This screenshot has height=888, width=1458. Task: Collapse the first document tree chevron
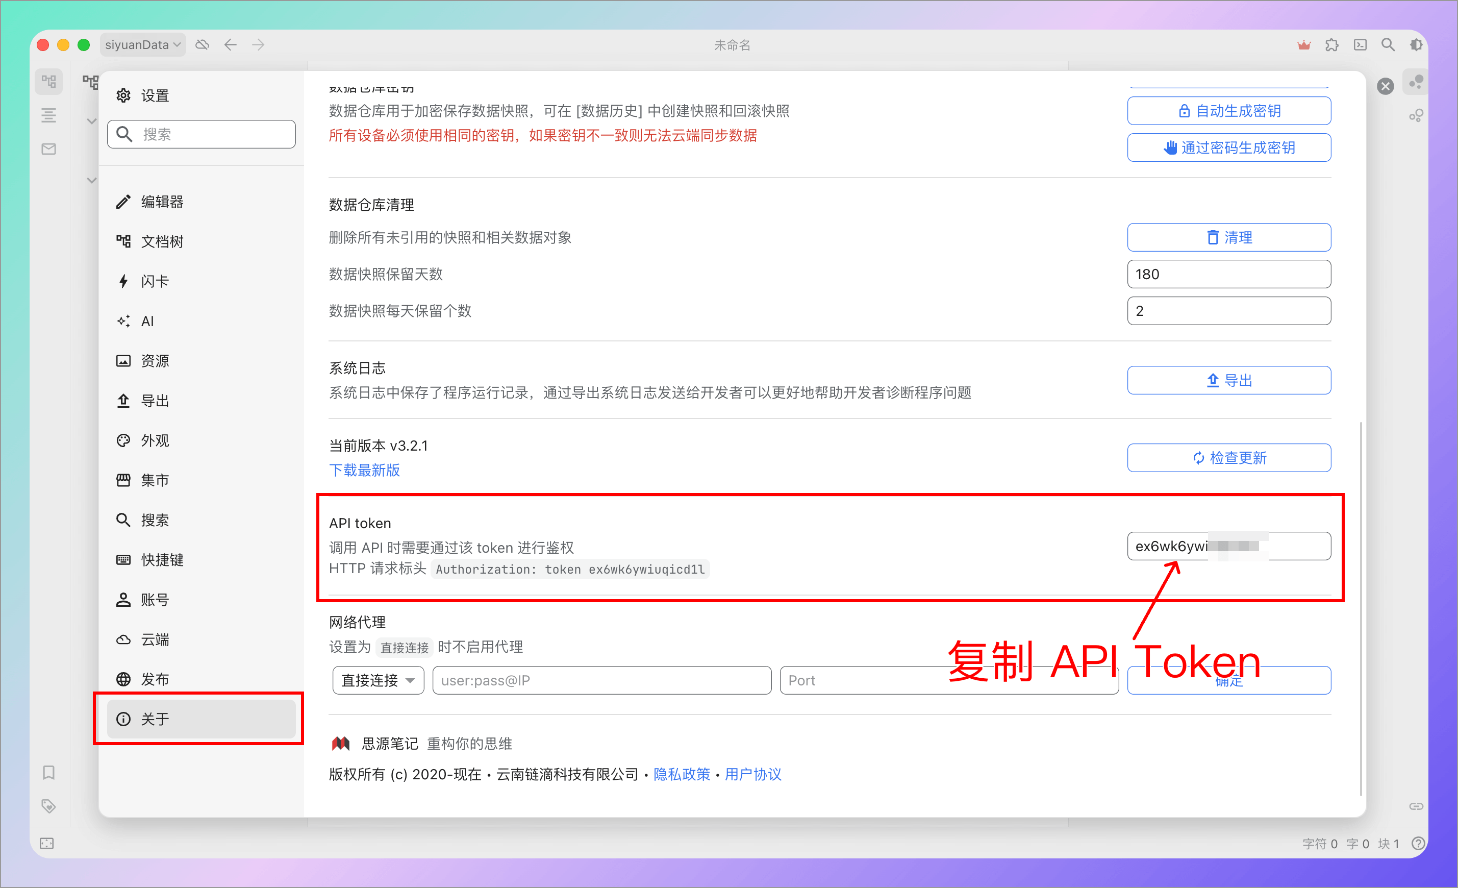pyautogui.click(x=91, y=121)
